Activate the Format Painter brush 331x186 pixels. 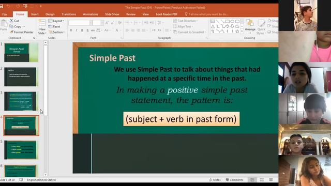(11, 32)
